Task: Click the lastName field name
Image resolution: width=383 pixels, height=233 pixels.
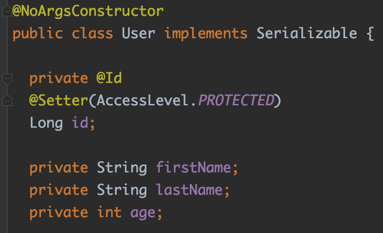Action: (190, 190)
